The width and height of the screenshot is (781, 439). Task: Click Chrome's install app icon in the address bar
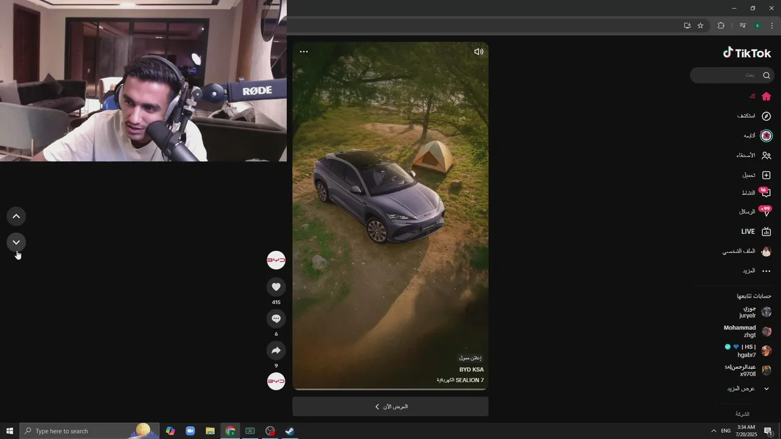tap(687, 26)
